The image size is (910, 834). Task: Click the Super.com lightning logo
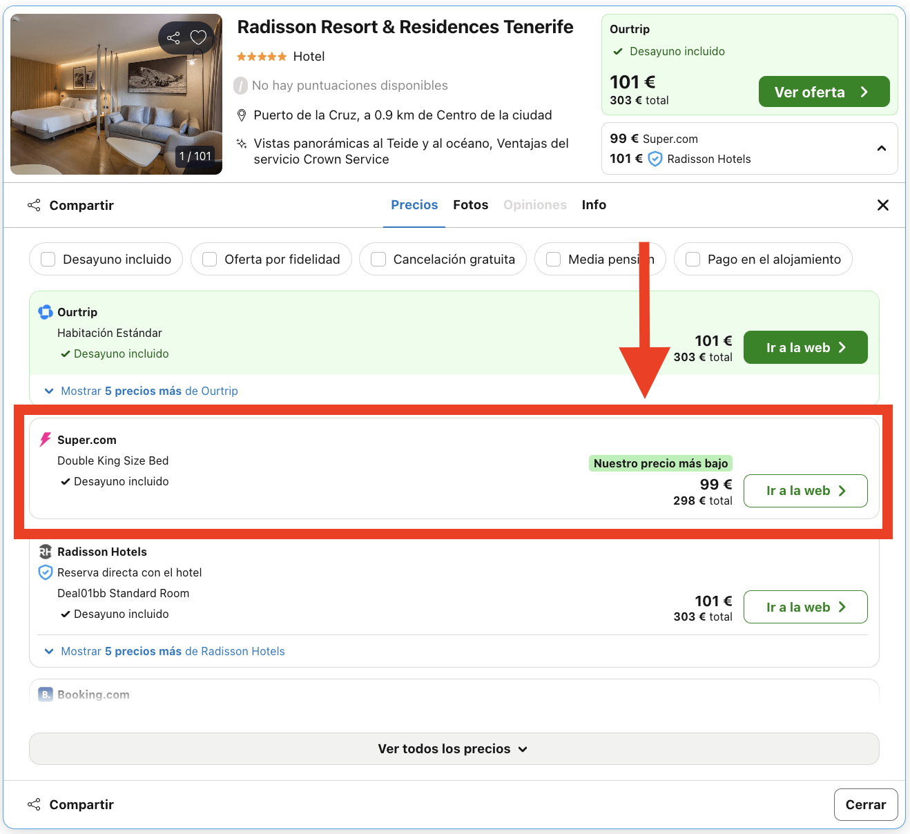click(46, 440)
